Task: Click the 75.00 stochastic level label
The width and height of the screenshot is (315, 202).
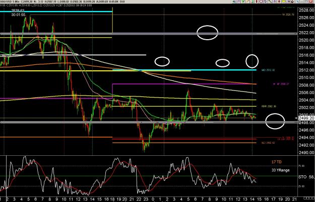Action: click(301, 166)
